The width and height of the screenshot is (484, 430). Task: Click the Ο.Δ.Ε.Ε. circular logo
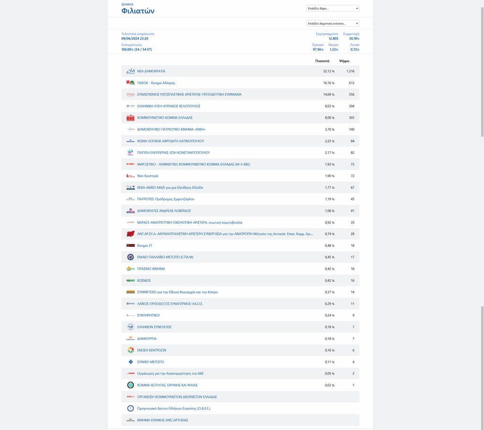(130, 408)
